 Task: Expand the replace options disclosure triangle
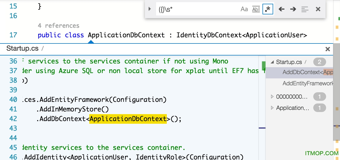tap(149, 9)
